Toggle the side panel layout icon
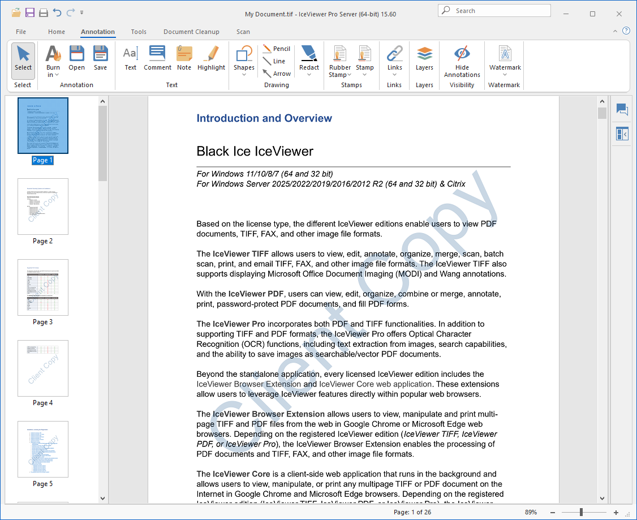The width and height of the screenshot is (637, 520). [622, 134]
